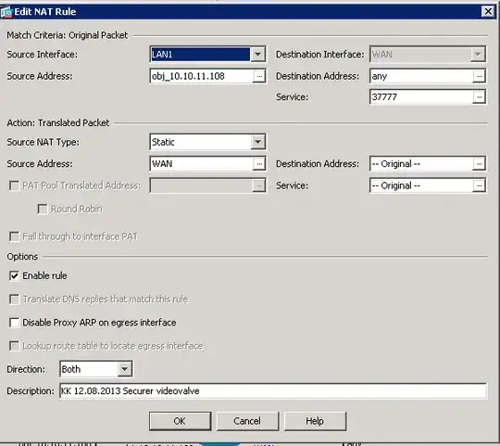500x446 pixels.
Task: Click the Cancel button
Action: pyautogui.click(x=247, y=421)
